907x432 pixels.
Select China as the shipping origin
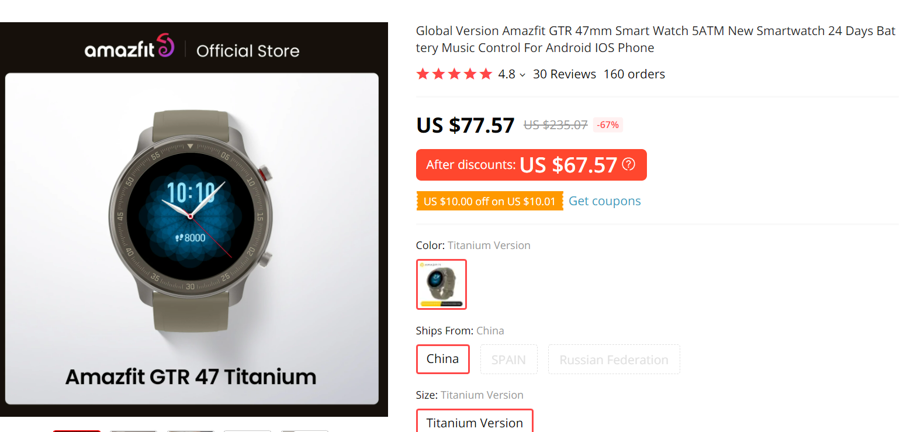(x=442, y=359)
